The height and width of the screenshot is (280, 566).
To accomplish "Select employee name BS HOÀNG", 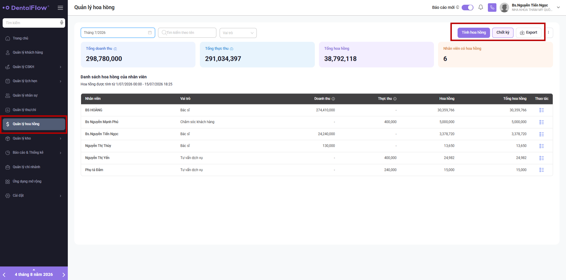I will [94, 110].
